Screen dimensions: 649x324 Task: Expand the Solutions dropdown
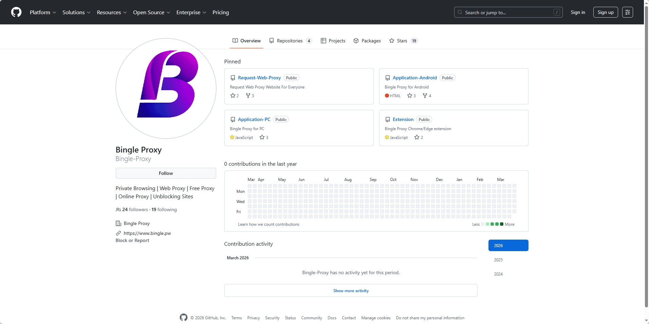[76, 12]
